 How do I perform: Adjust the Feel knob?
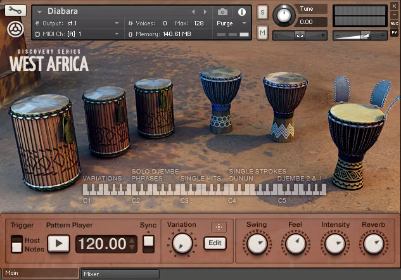(x=296, y=244)
